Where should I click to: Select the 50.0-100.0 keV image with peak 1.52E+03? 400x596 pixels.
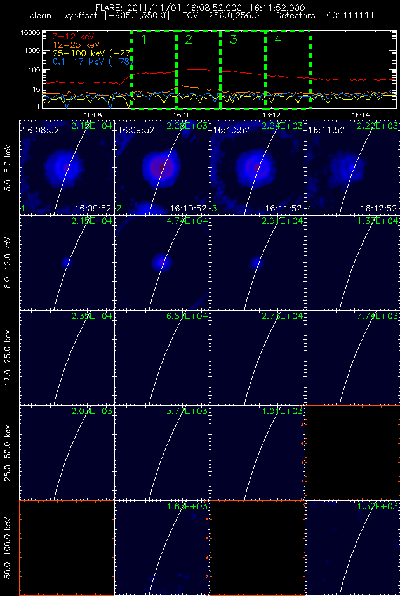click(352, 548)
